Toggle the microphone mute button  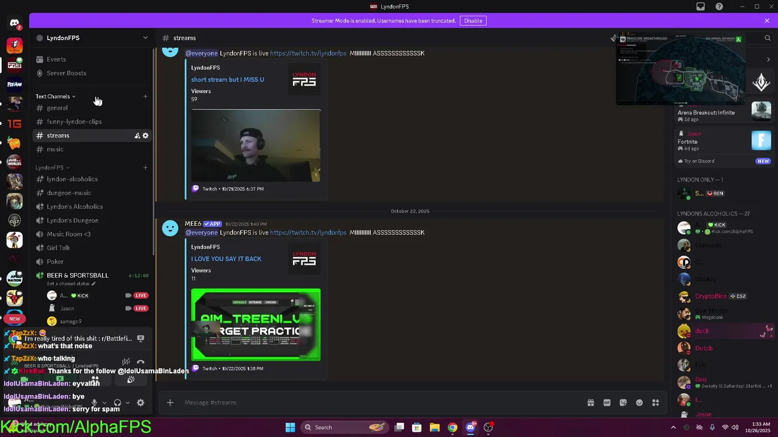click(x=94, y=402)
